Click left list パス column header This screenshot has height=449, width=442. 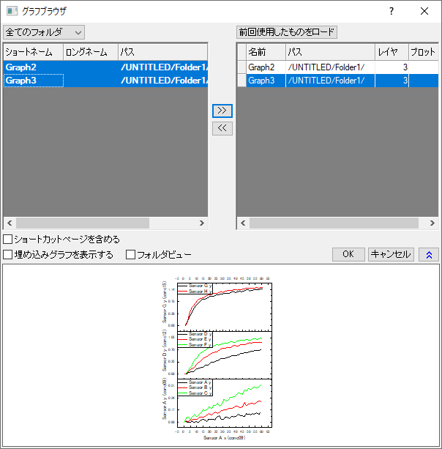[162, 52]
